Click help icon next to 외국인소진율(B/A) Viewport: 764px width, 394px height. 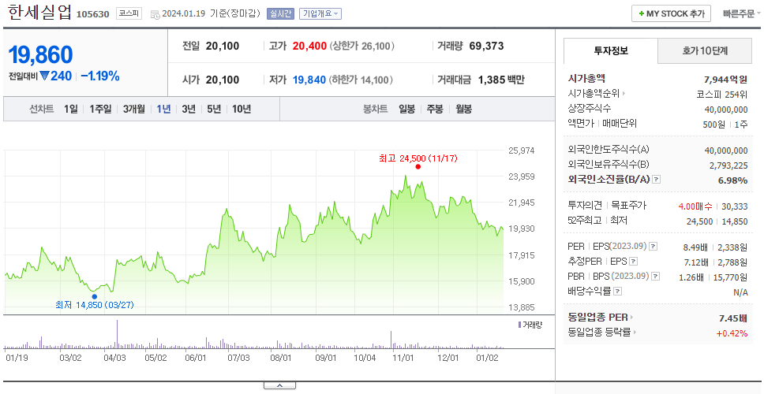[657, 180]
